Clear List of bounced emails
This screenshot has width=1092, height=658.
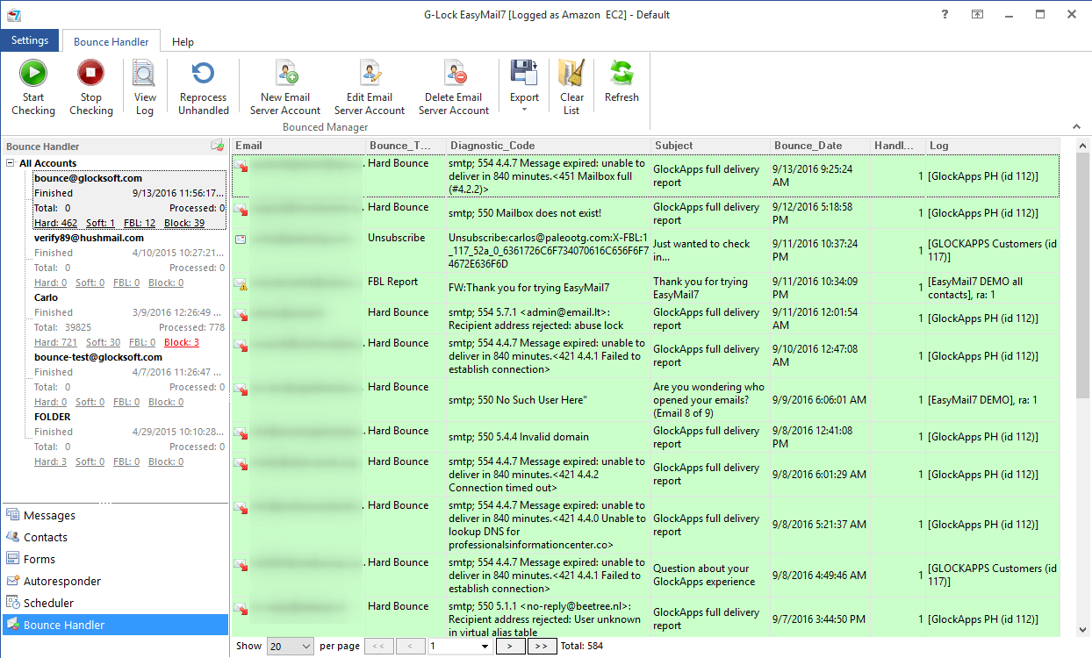coord(571,88)
